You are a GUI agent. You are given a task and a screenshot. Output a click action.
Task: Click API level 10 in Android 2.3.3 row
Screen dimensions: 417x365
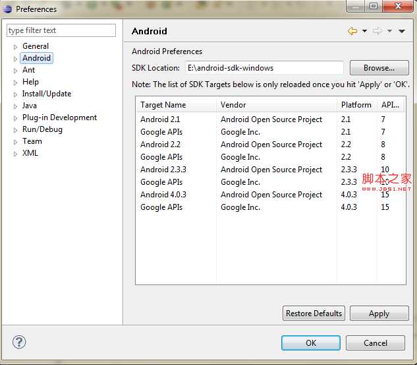[385, 170]
